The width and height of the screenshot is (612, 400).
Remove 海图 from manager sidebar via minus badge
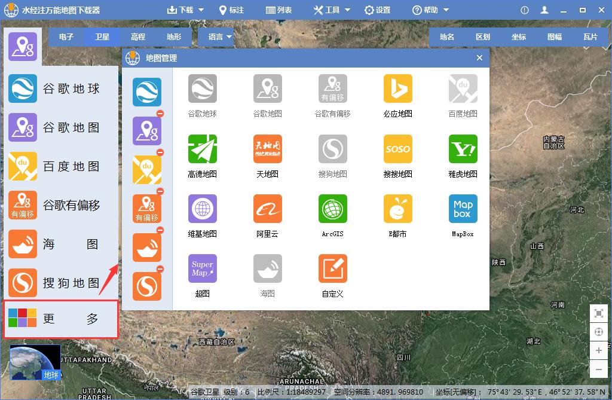click(x=160, y=230)
